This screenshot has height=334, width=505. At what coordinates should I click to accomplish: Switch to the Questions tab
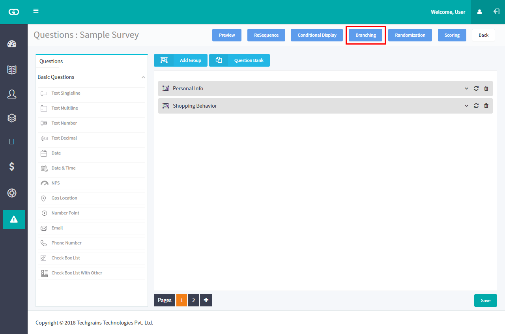[x=51, y=61]
